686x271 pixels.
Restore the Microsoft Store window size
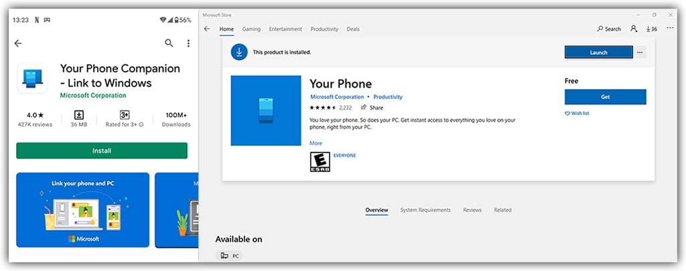click(x=654, y=15)
